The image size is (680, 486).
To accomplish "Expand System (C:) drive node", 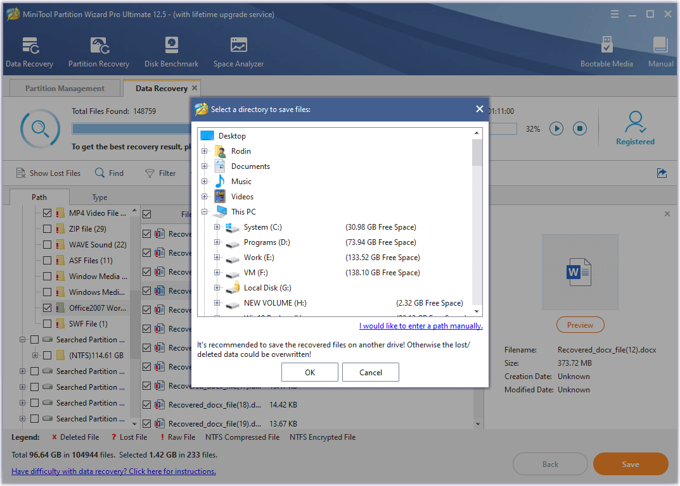I will (217, 227).
